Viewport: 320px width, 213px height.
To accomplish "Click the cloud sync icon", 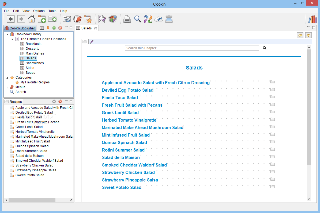I will pos(159,19).
